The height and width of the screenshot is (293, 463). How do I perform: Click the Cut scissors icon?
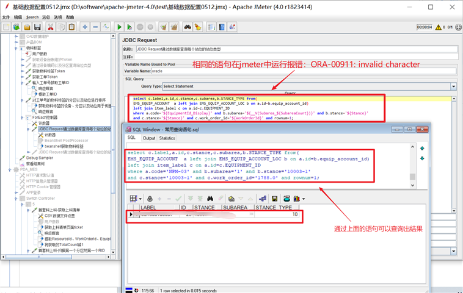51,27
